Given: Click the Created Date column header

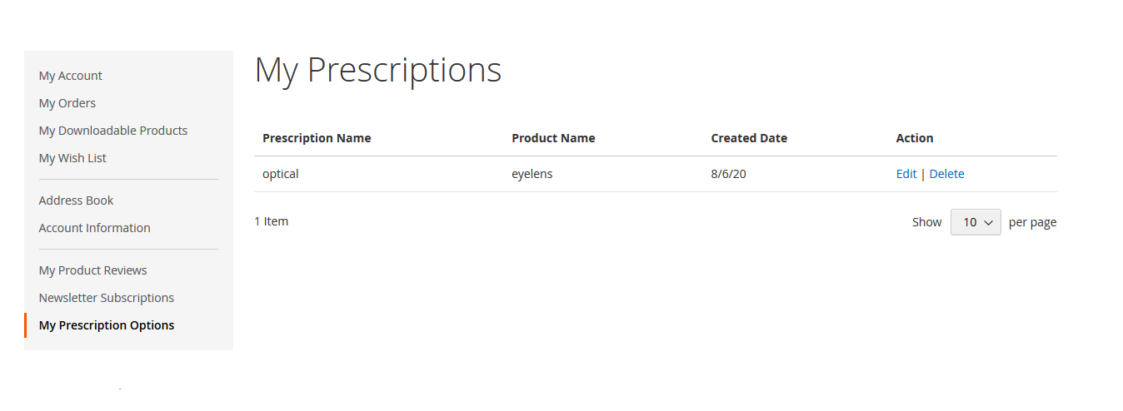Looking at the screenshot, I should [749, 138].
